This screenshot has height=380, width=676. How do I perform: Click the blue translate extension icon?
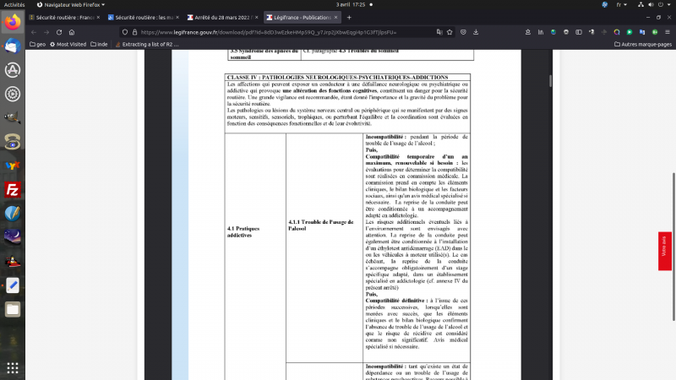[642, 32]
